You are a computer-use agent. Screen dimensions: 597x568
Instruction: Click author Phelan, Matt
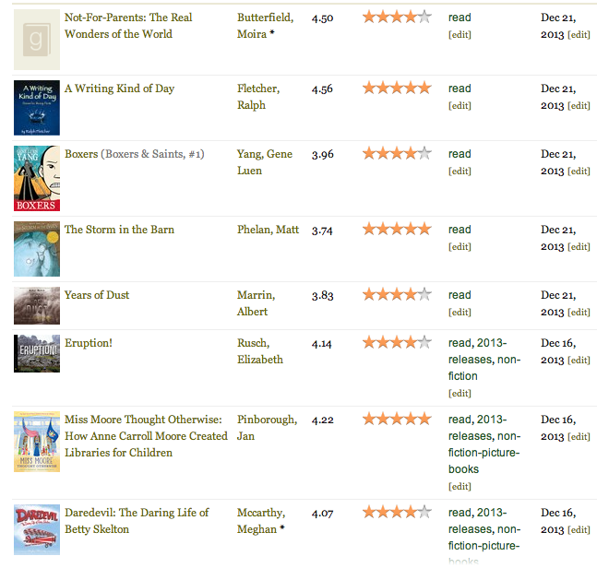tap(268, 230)
